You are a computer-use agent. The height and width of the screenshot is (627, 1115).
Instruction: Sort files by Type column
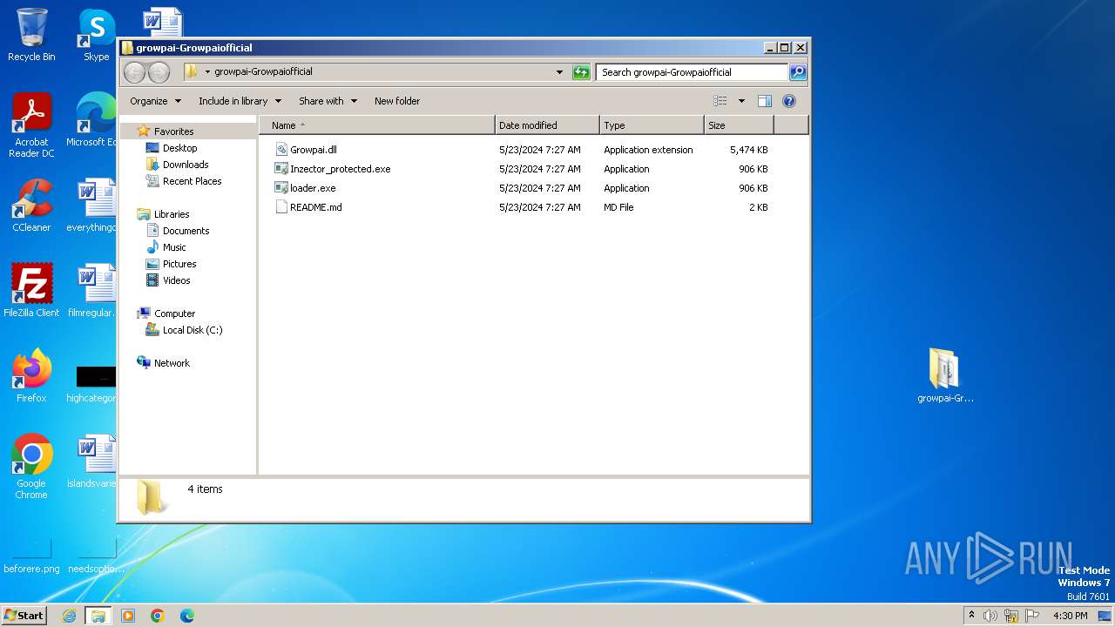click(652, 125)
